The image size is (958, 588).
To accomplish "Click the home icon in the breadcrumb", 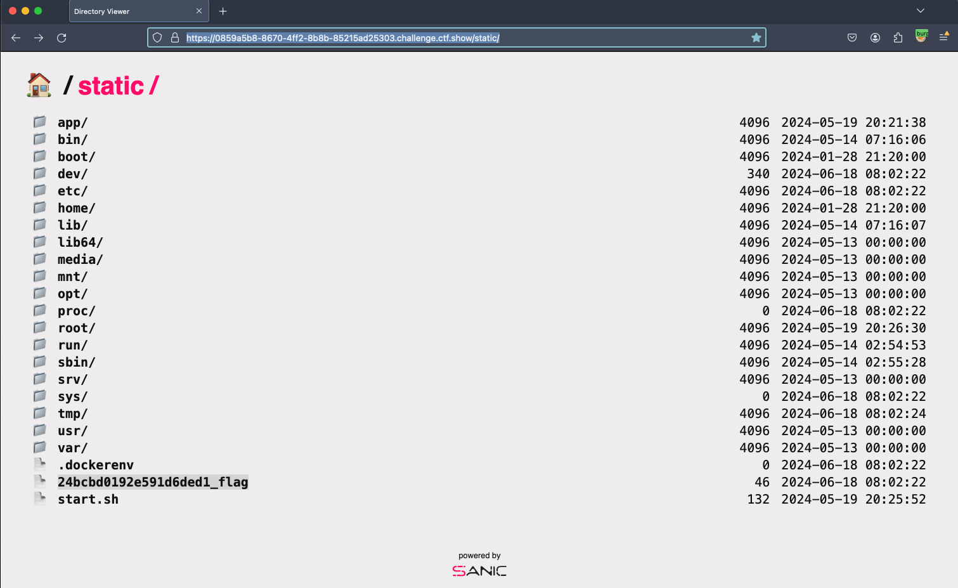I will (x=39, y=85).
